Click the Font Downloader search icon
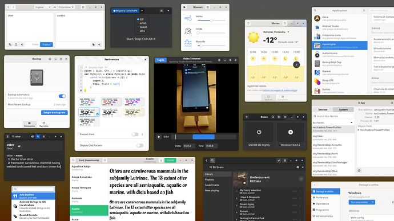394x221 pixels. pyautogui.click(x=73, y=160)
